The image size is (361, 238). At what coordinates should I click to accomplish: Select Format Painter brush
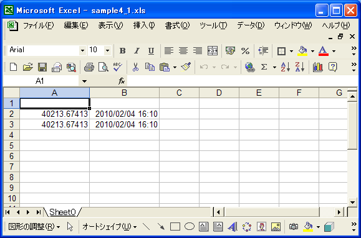click(x=186, y=67)
